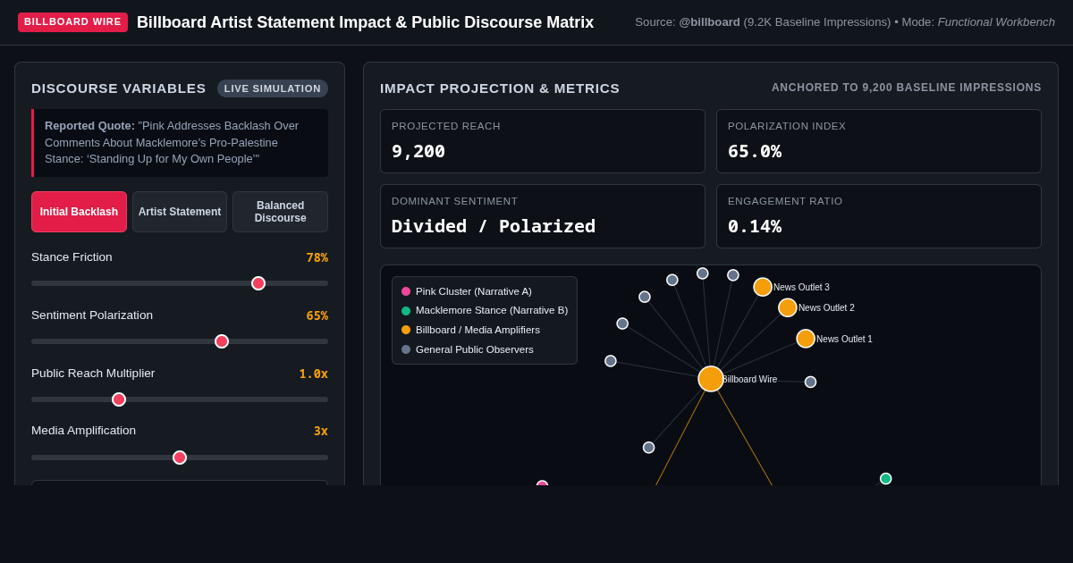Click the Macklemore Stance legend dot

(x=406, y=311)
